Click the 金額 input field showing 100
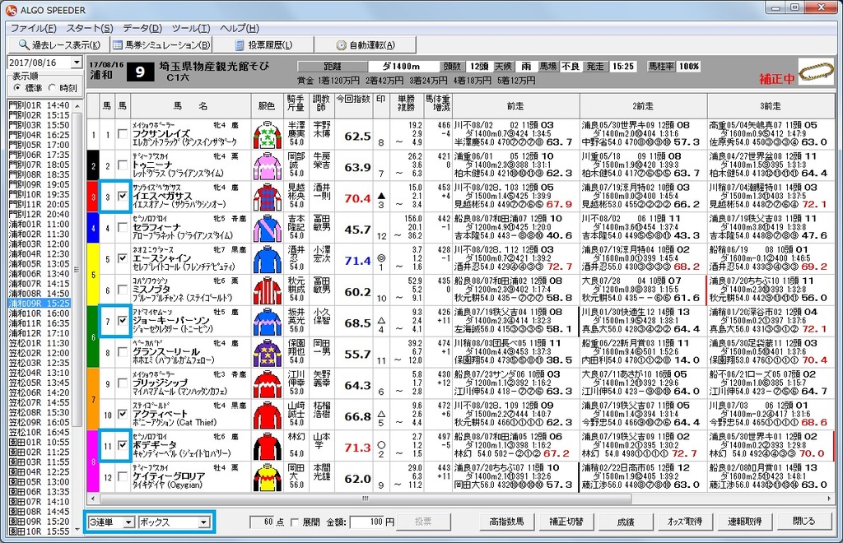 click(x=367, y=522)
